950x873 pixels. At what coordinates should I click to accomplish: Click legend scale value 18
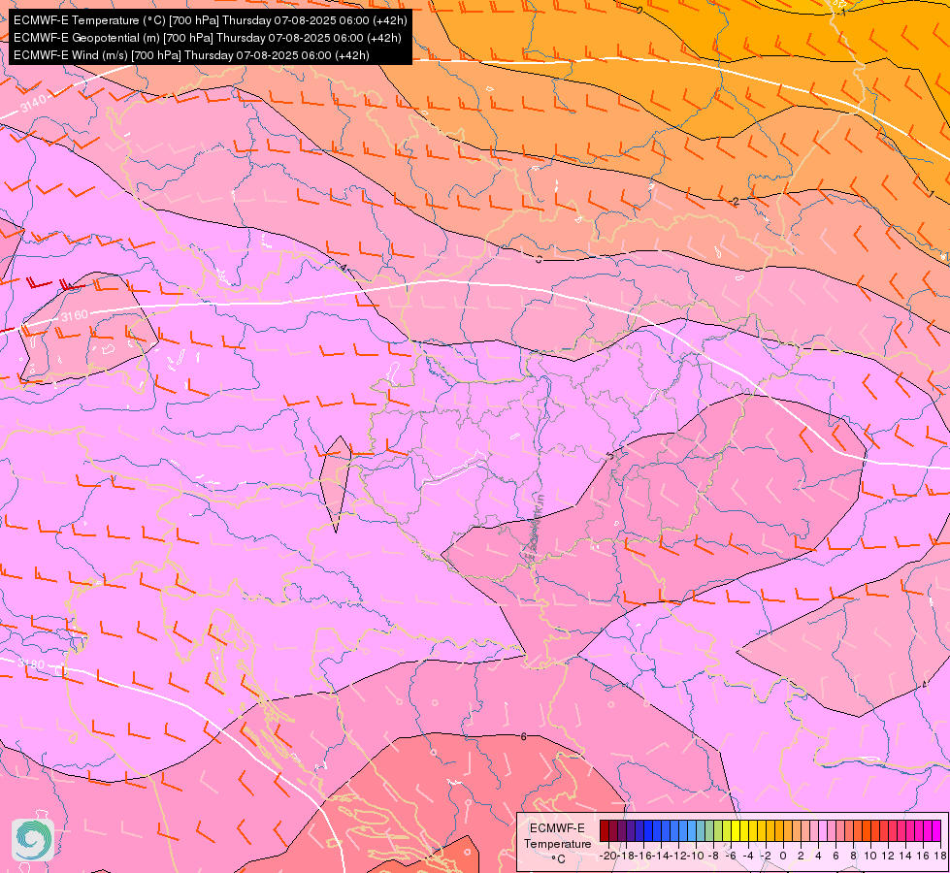tap(939, 856)
